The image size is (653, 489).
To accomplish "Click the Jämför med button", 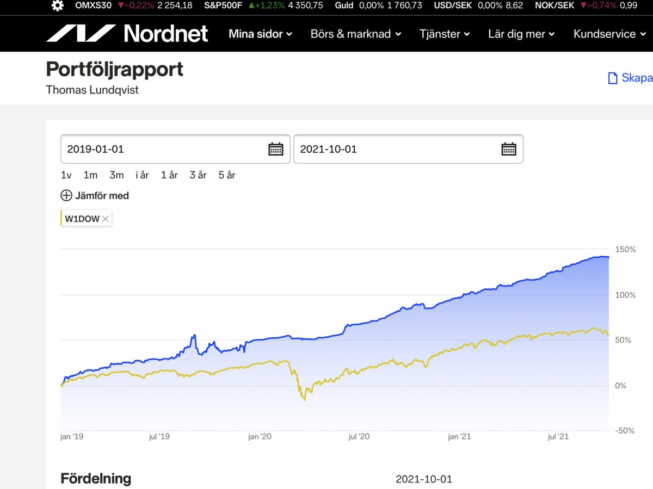I will coord(95,195).
